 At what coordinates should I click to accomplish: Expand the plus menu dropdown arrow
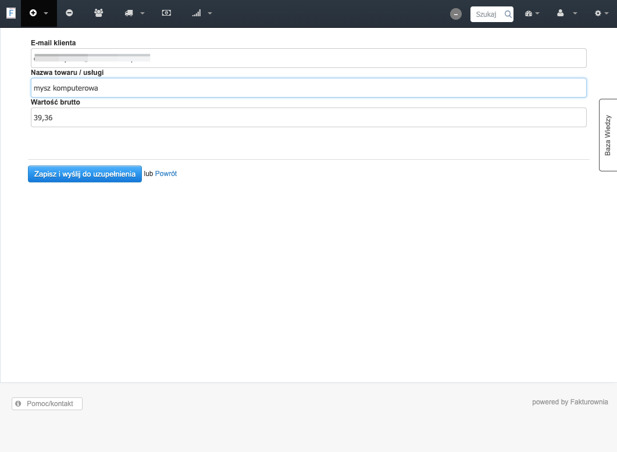[45, 13]
